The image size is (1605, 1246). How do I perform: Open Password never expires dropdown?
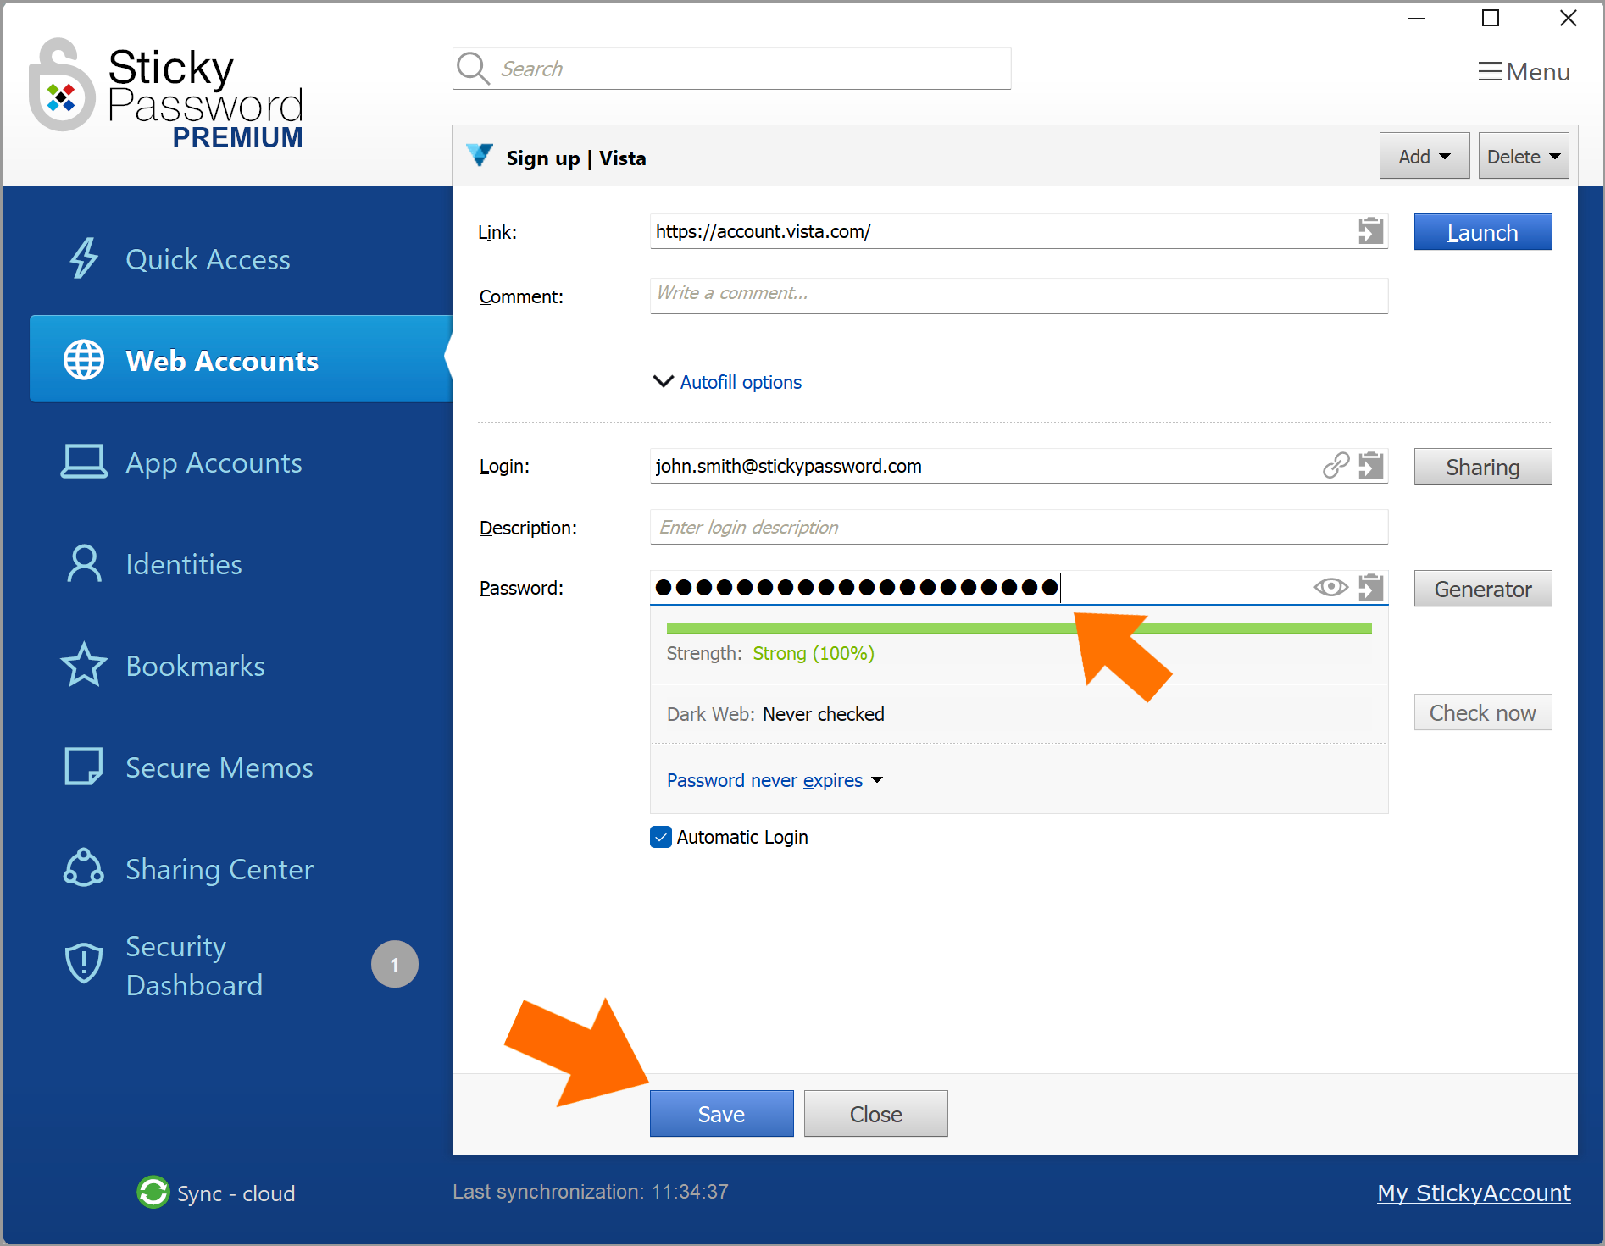tap(775, 780)
